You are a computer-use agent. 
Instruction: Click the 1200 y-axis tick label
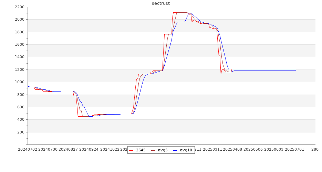click(x=20, y=70)
